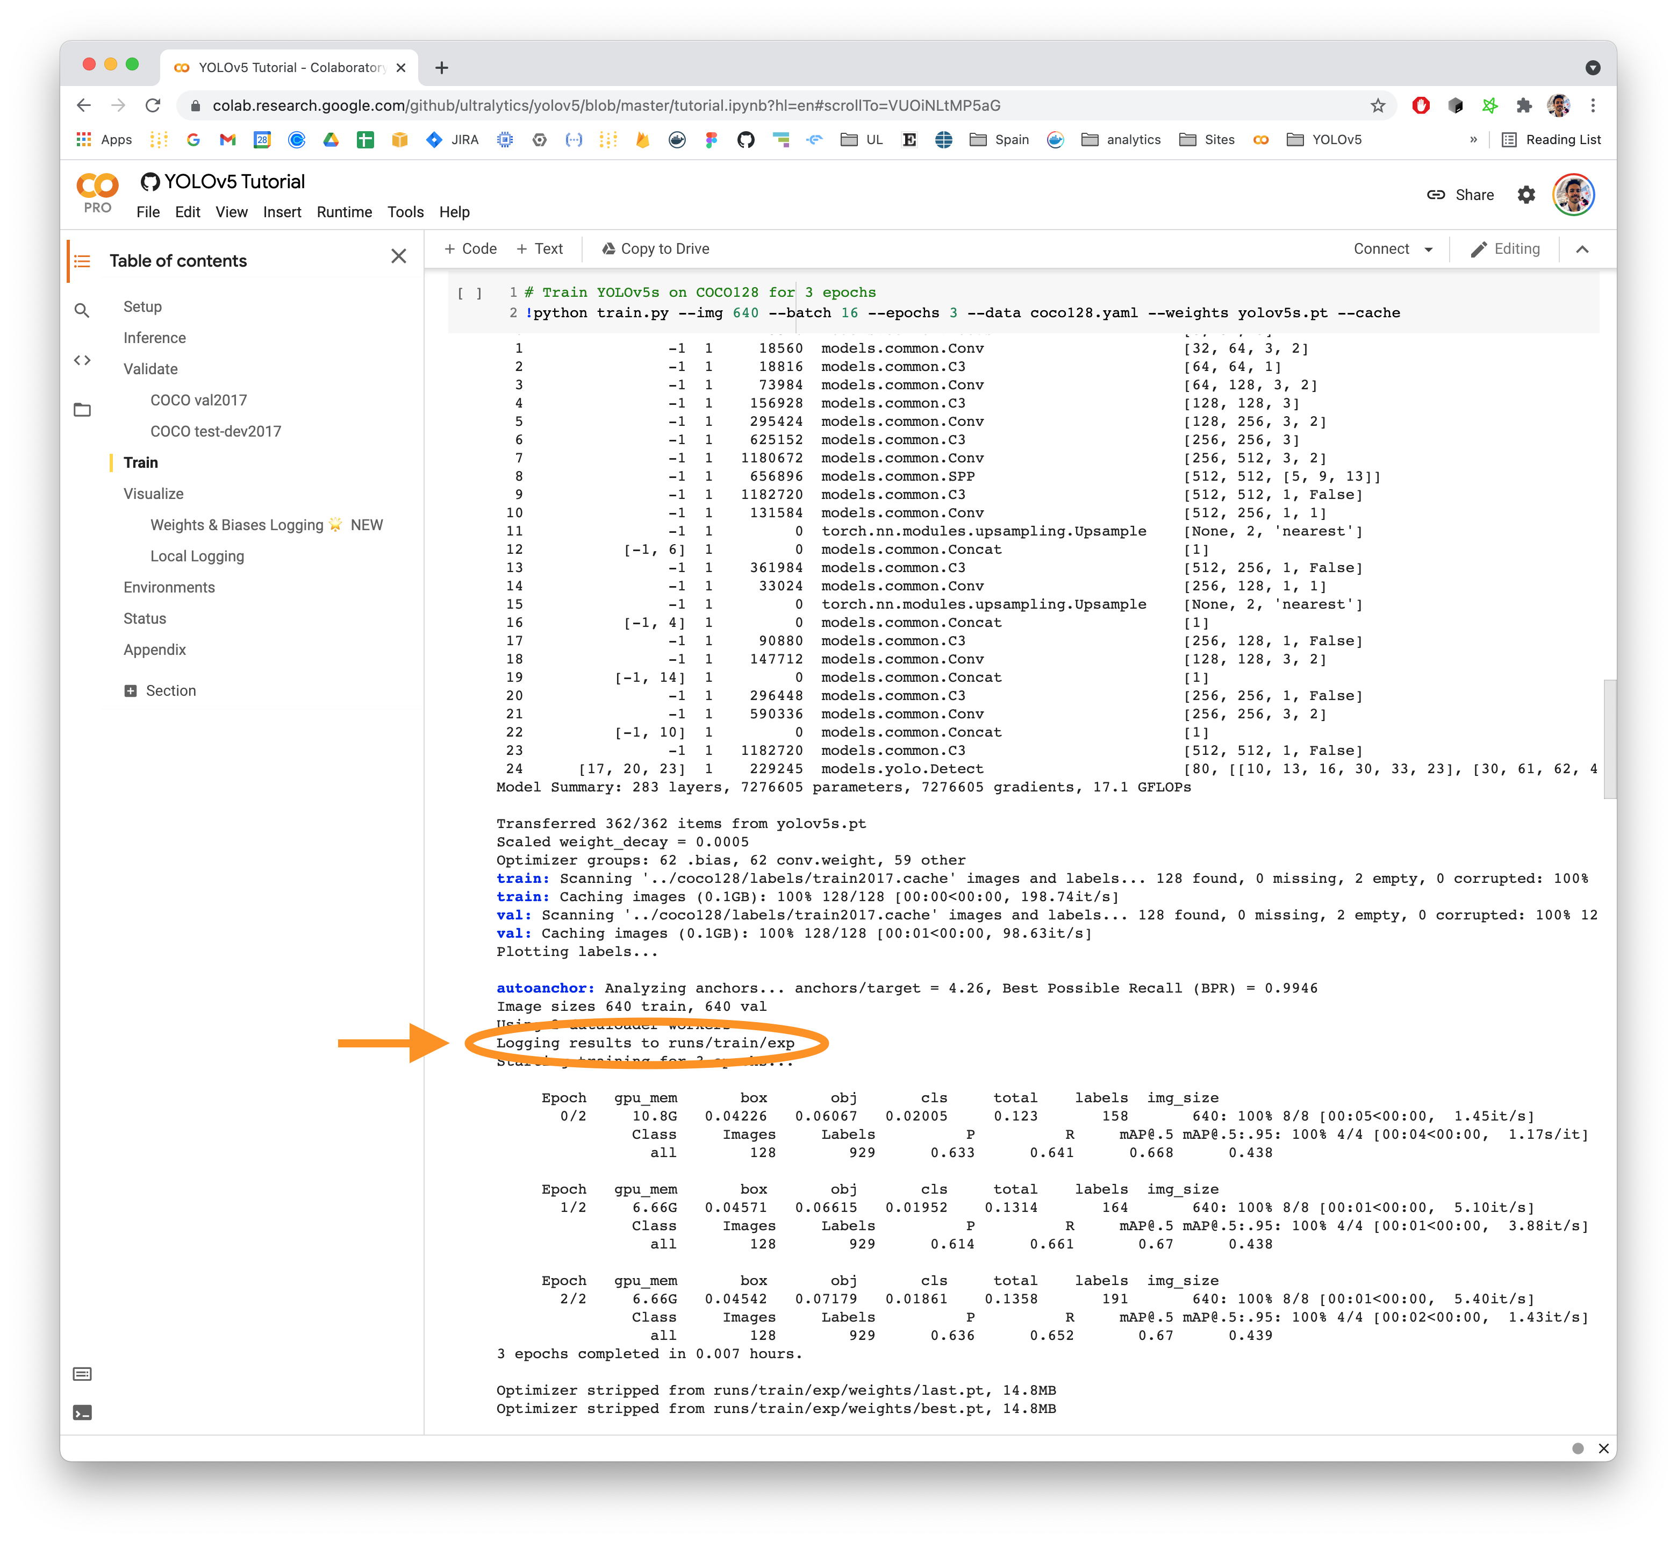Open the browser extensions puzzle icon

click(x=1524, y=106)
